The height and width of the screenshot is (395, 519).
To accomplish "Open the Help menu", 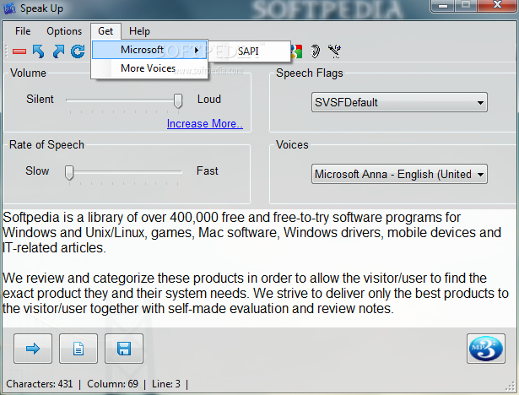I will (139, 31).
